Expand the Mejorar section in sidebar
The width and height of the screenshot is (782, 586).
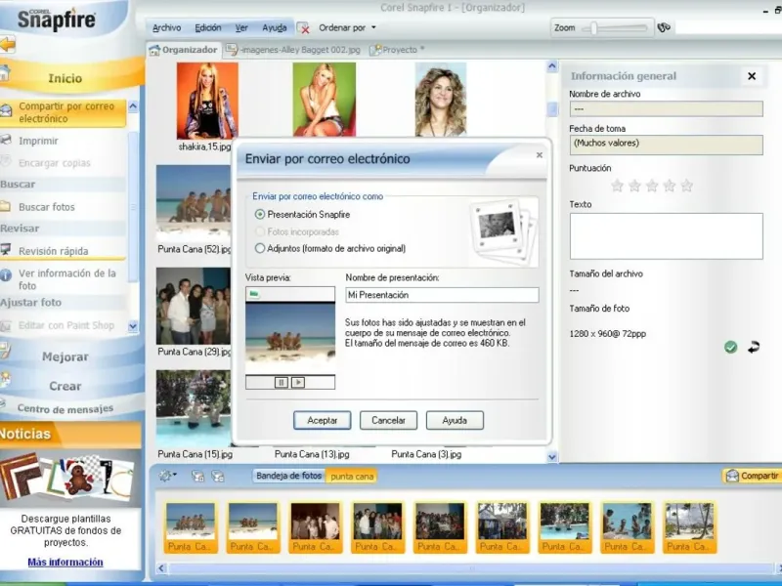[65, 357]
